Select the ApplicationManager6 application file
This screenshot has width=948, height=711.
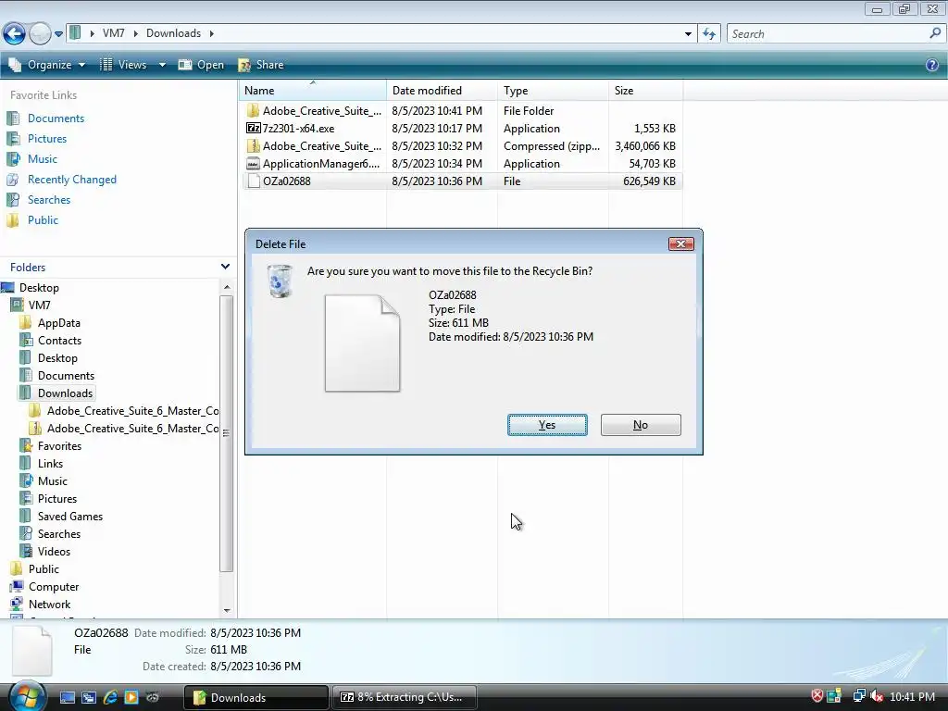pyautogui.click(x=462, y=163)
